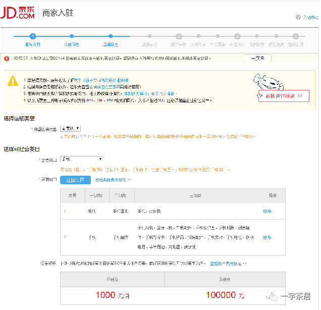
Task: Click the grey step circle numbered 2
Action: point(179,36)
